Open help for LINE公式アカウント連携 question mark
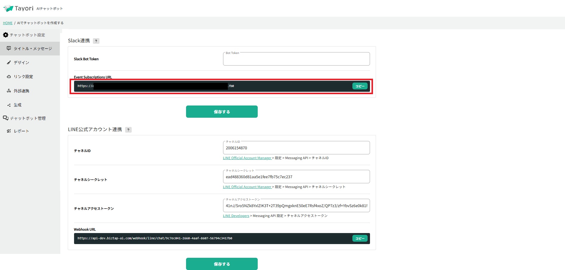The image size is (565, 270). pos(128,130)
